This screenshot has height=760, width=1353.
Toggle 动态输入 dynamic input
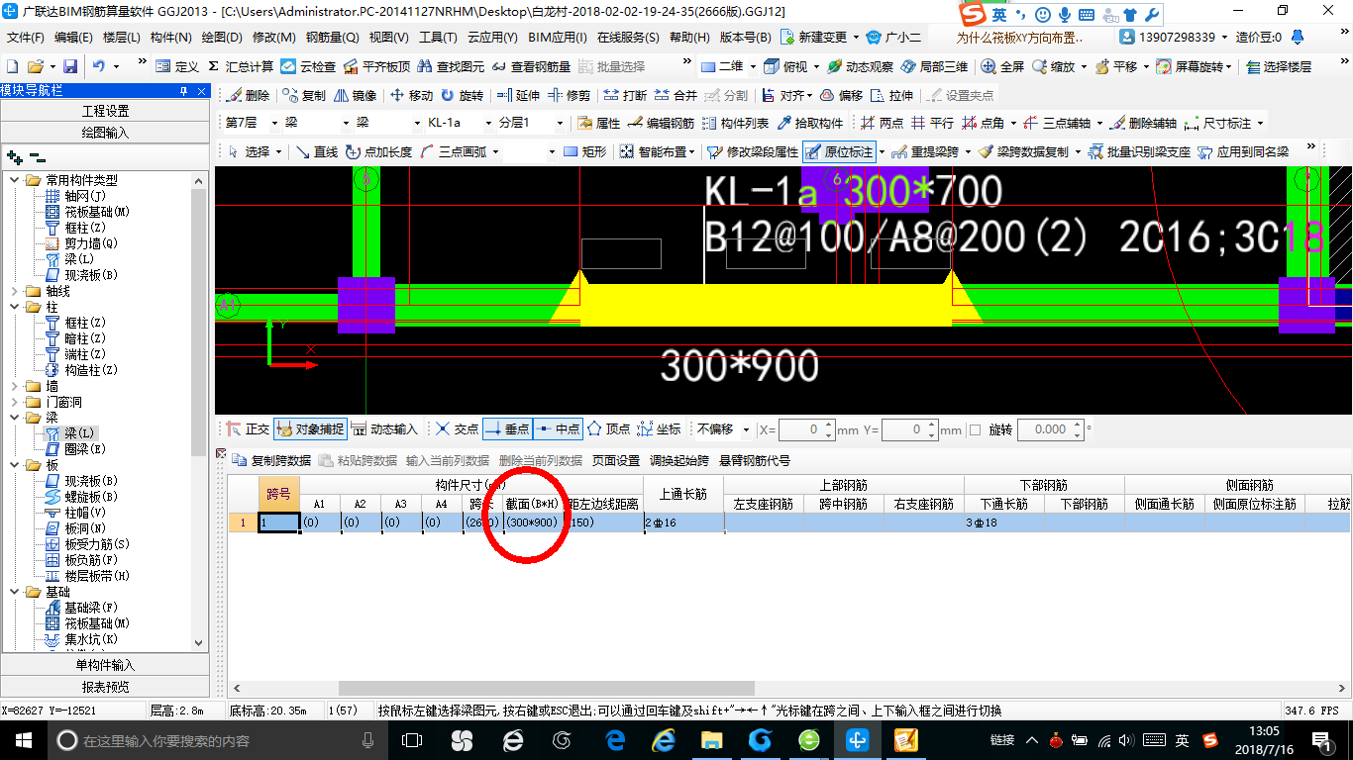385,429
